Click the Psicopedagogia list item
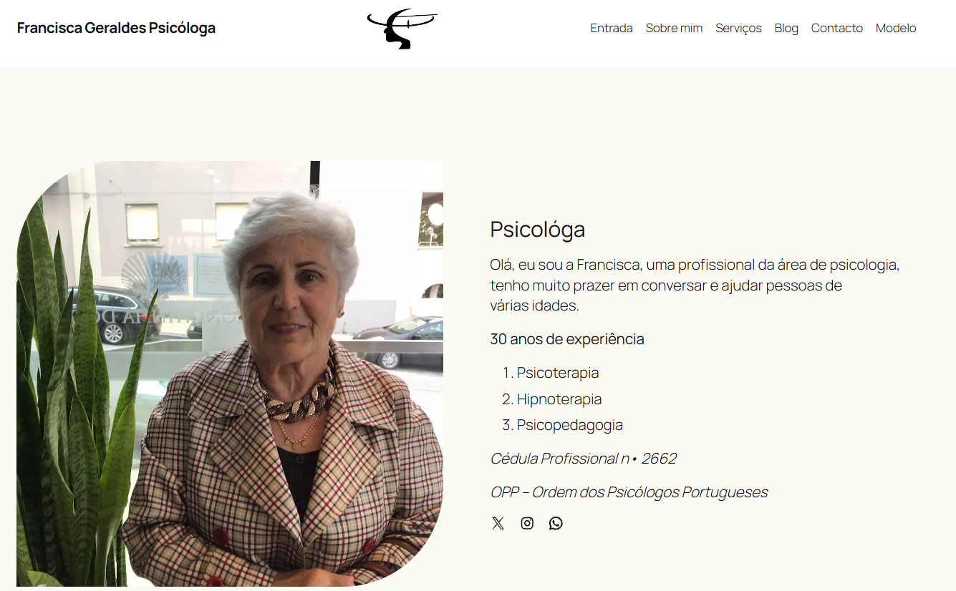 tap(570, 425)
